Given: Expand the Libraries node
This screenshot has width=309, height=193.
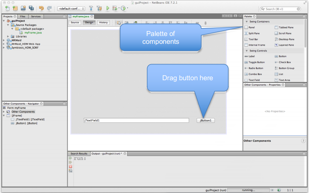Looking at the screenshot, I should [x=8, y=36].
